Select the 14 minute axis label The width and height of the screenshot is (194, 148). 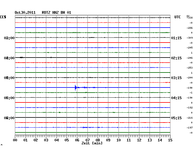(160, 140)
